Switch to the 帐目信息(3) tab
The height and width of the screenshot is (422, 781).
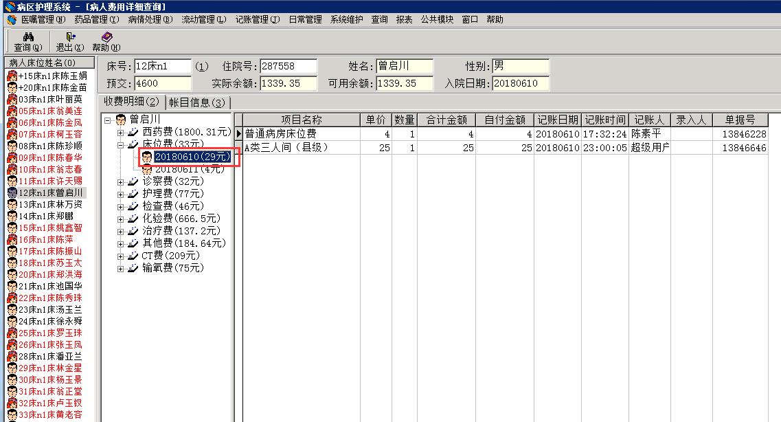click(197, 102)
